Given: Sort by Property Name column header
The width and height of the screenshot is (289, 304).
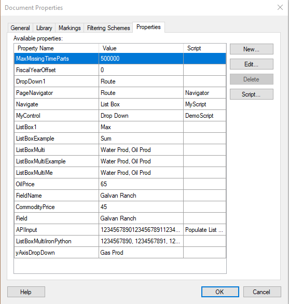Looking at the screenshot, I should tap(57, 48).
